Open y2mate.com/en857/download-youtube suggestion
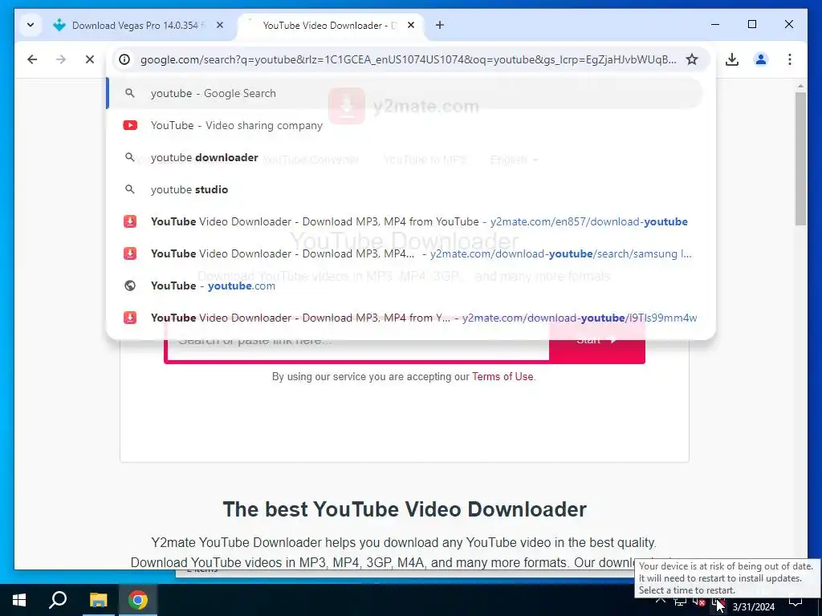Viewport: 822px width, 616px height. coord(405,221)
